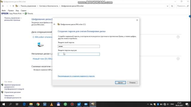
Task: Launch VLC media player from the taskbar
Action: [52, 104]
